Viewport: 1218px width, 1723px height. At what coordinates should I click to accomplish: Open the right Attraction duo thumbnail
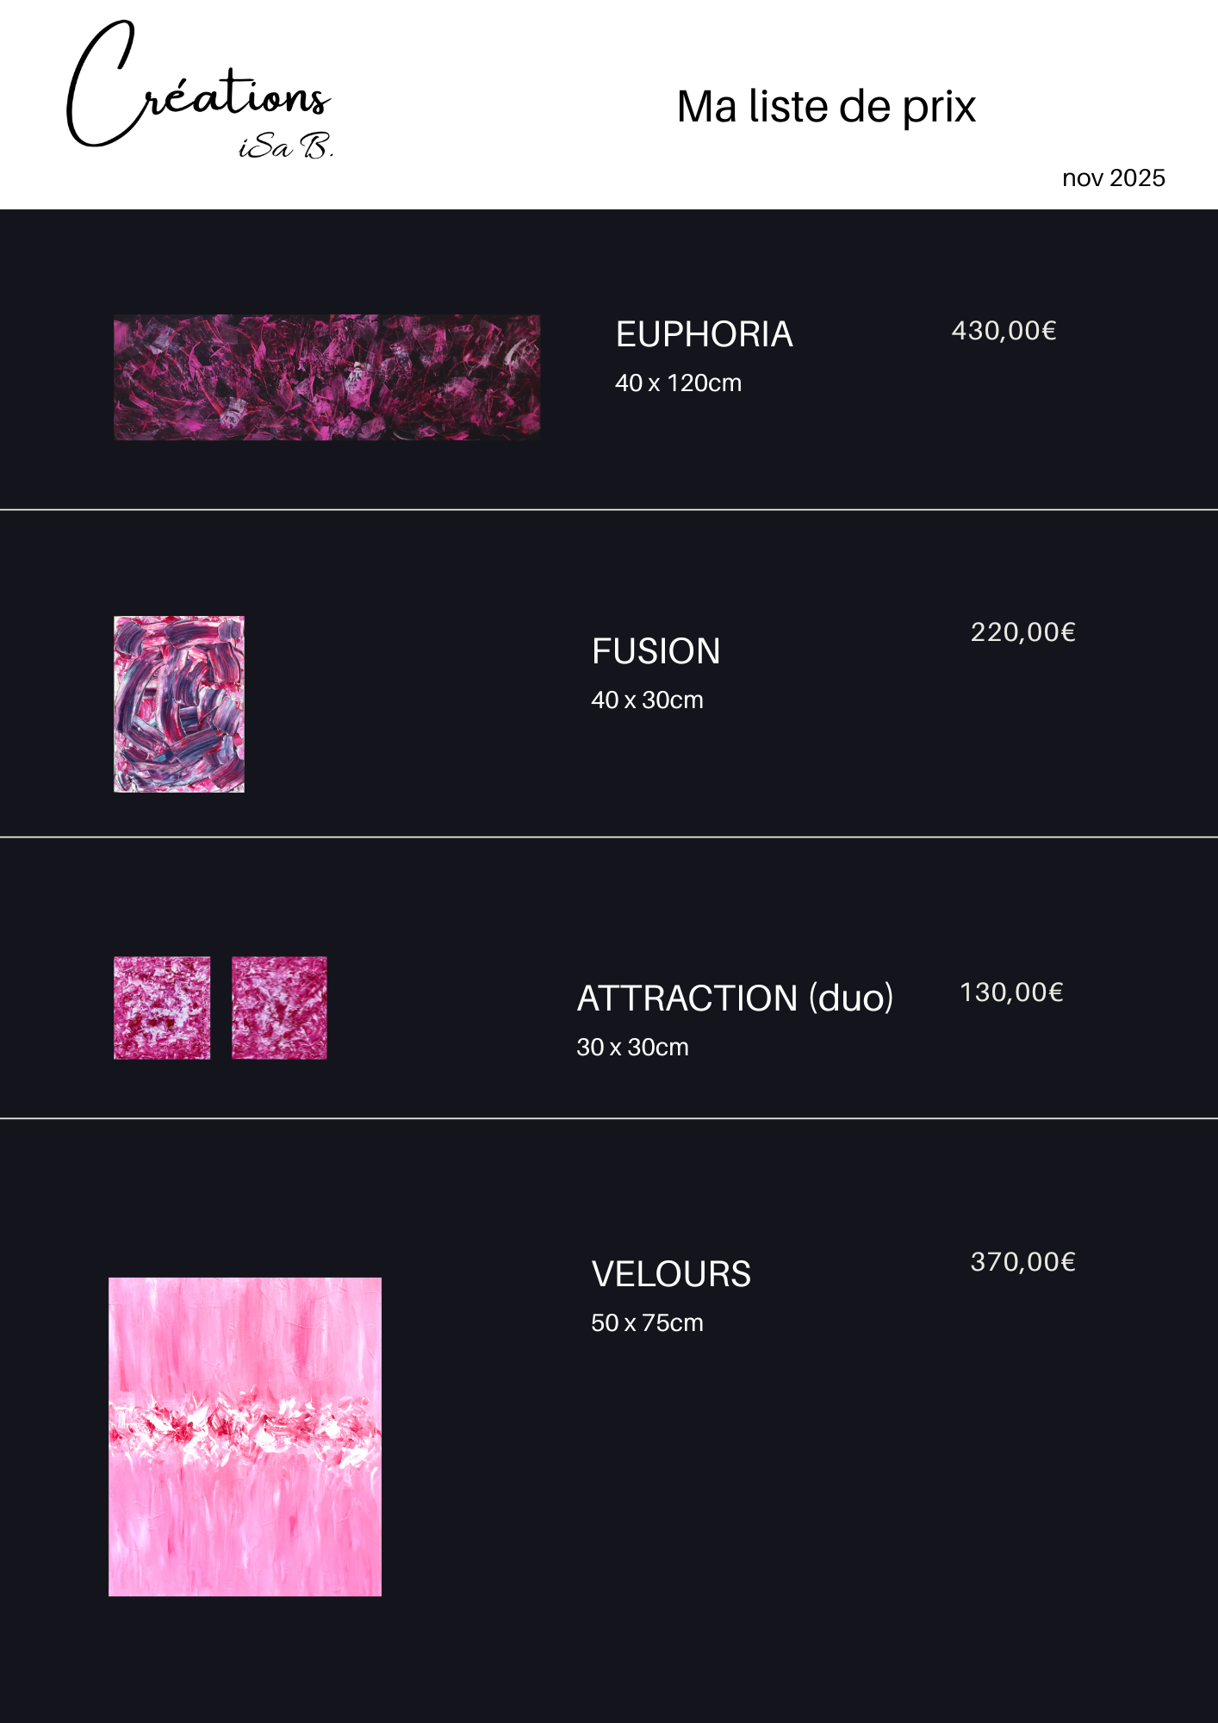click(279, 1008)
